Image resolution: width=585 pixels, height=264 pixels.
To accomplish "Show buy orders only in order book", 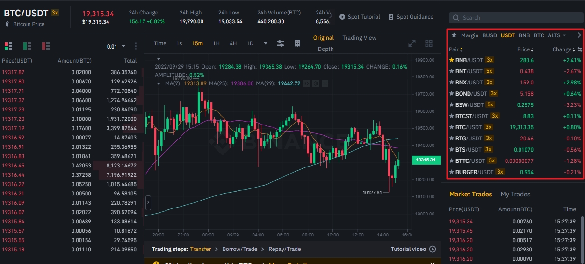I will click(x=27, y=46).
